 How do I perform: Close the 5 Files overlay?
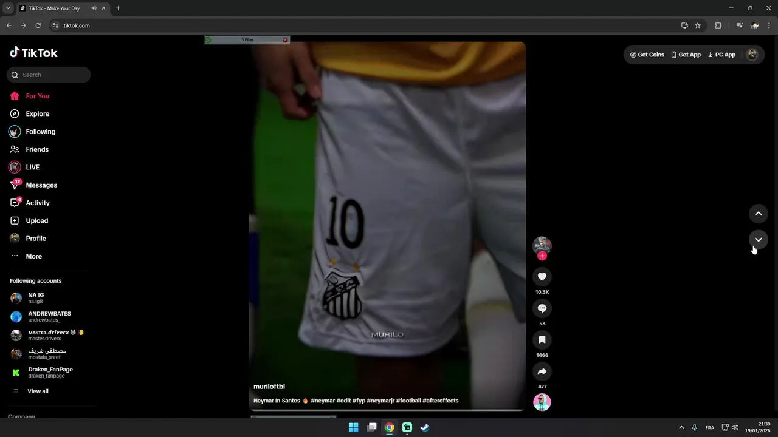[x=285, y=40]
